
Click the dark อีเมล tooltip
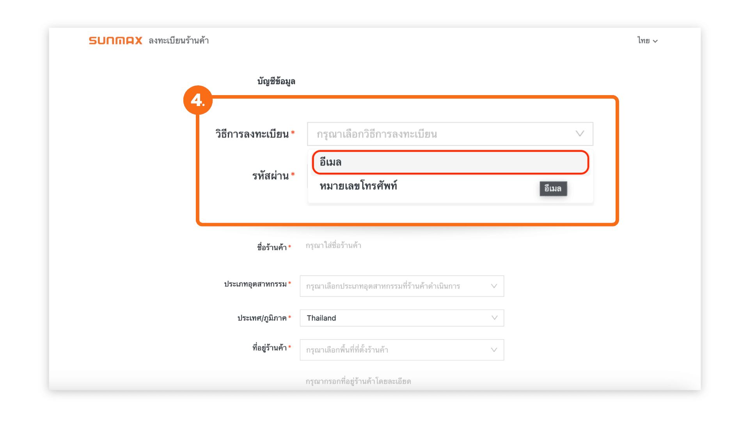pos(553,189)
